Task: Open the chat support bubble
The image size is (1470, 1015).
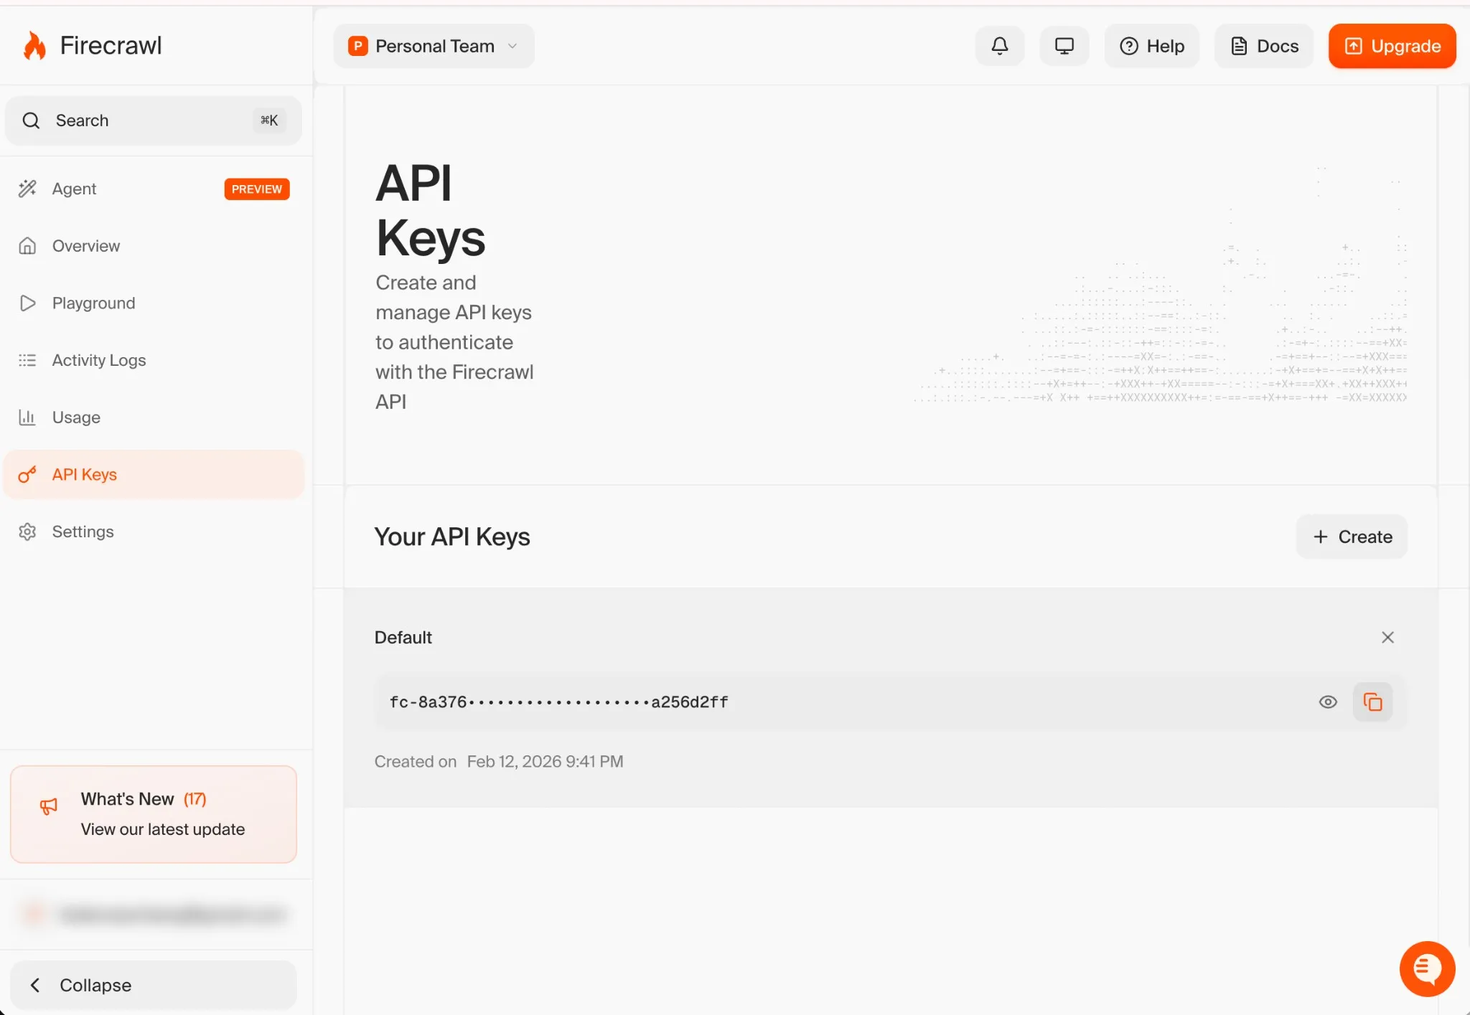Action: pos(1427,969)
